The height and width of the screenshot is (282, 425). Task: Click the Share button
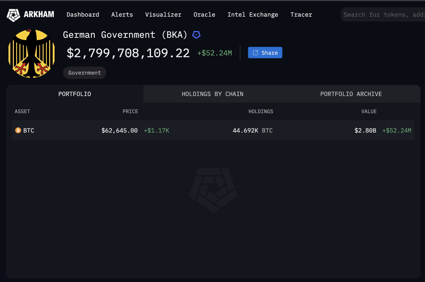[x=265, y=52]
